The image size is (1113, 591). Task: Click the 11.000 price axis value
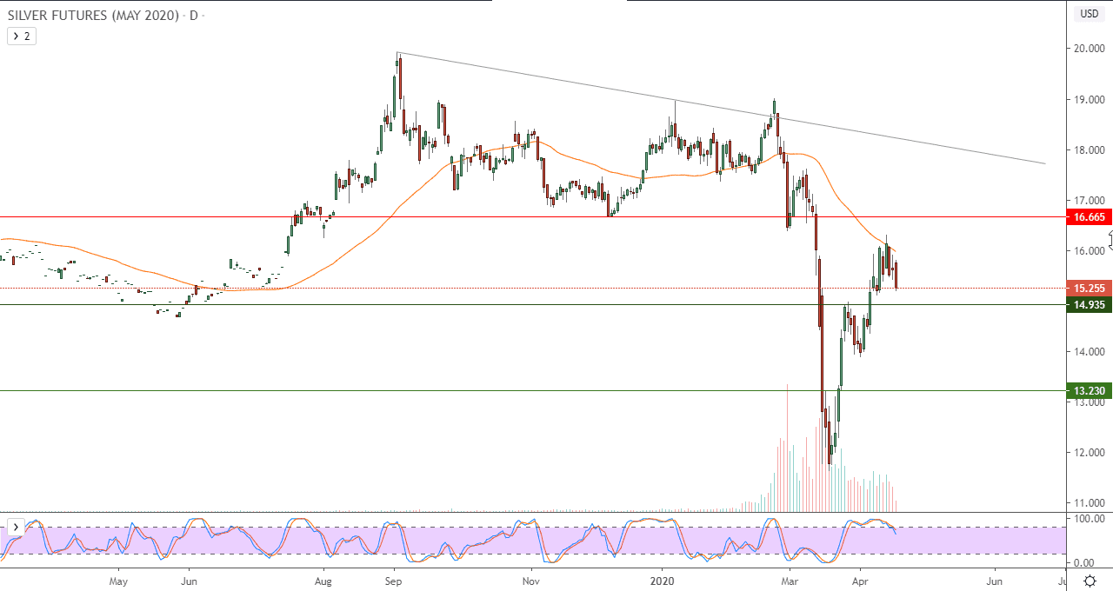(1090, 503)
